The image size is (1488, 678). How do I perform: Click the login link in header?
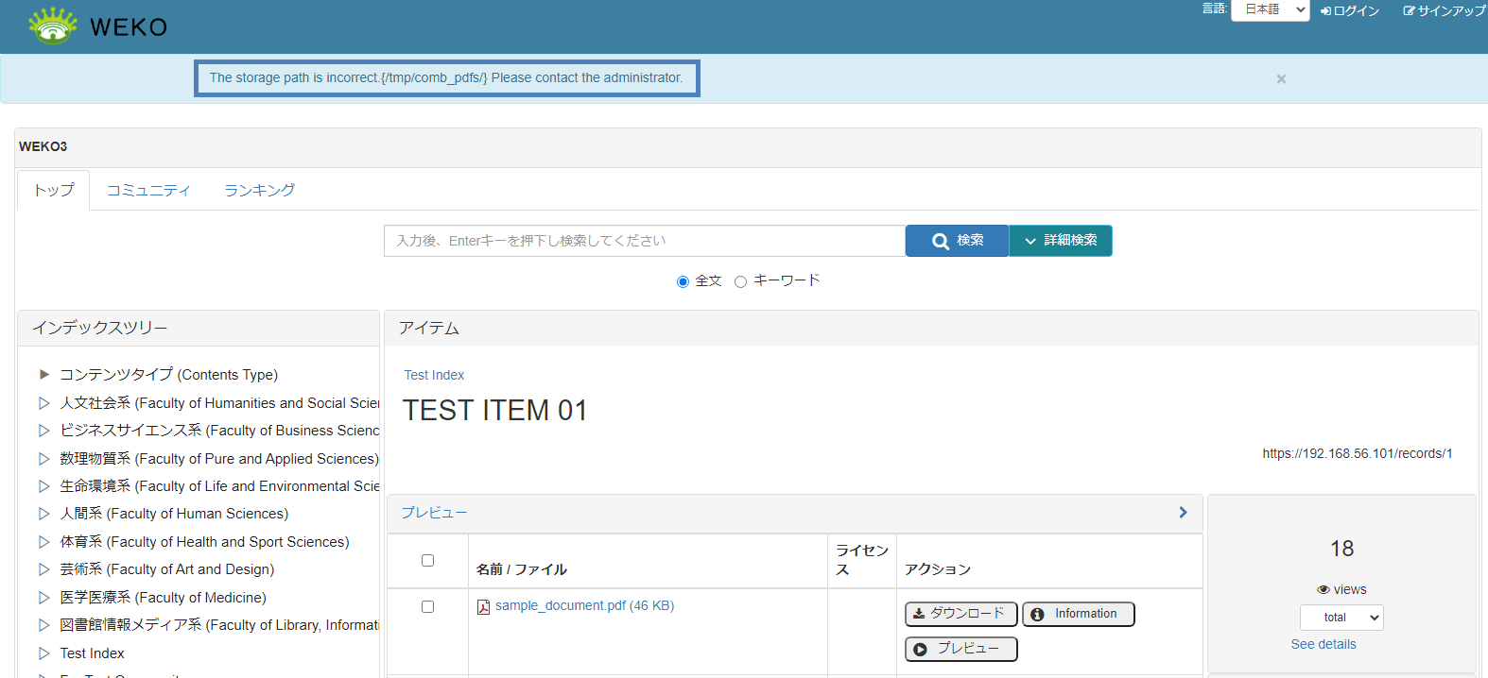(x=1350, y=11)
